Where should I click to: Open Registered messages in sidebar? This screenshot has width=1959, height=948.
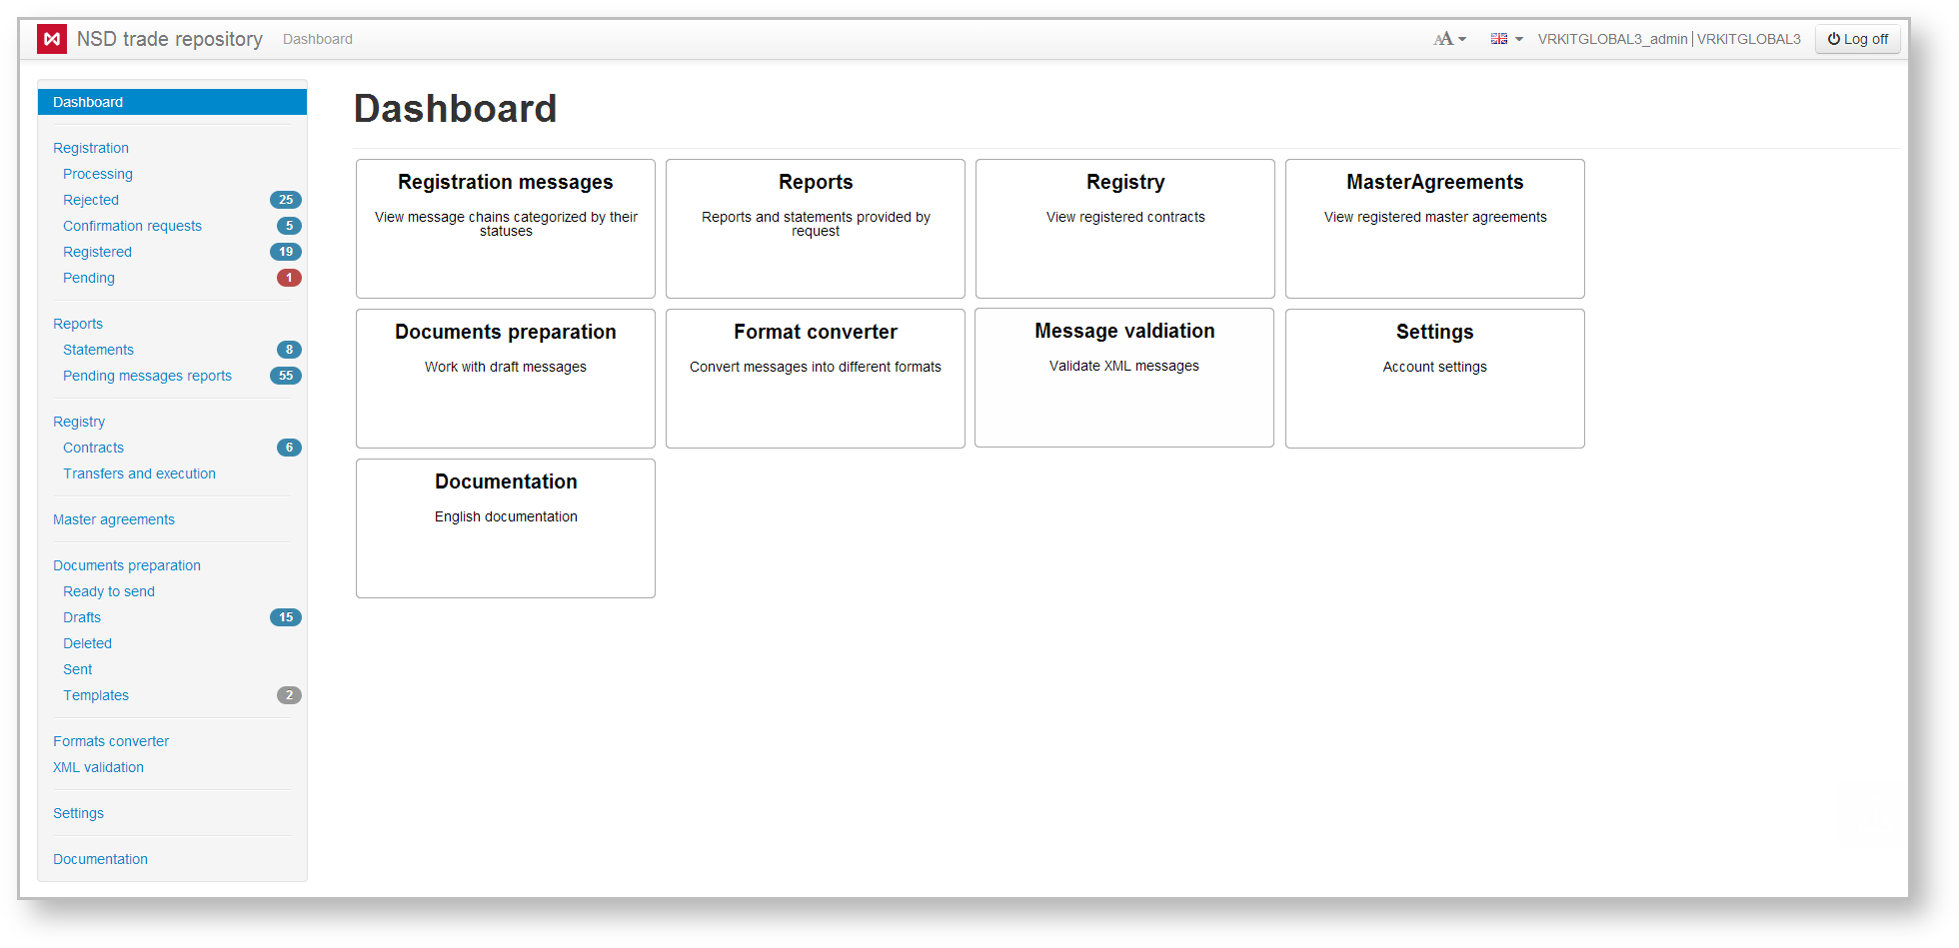[97, 252]
